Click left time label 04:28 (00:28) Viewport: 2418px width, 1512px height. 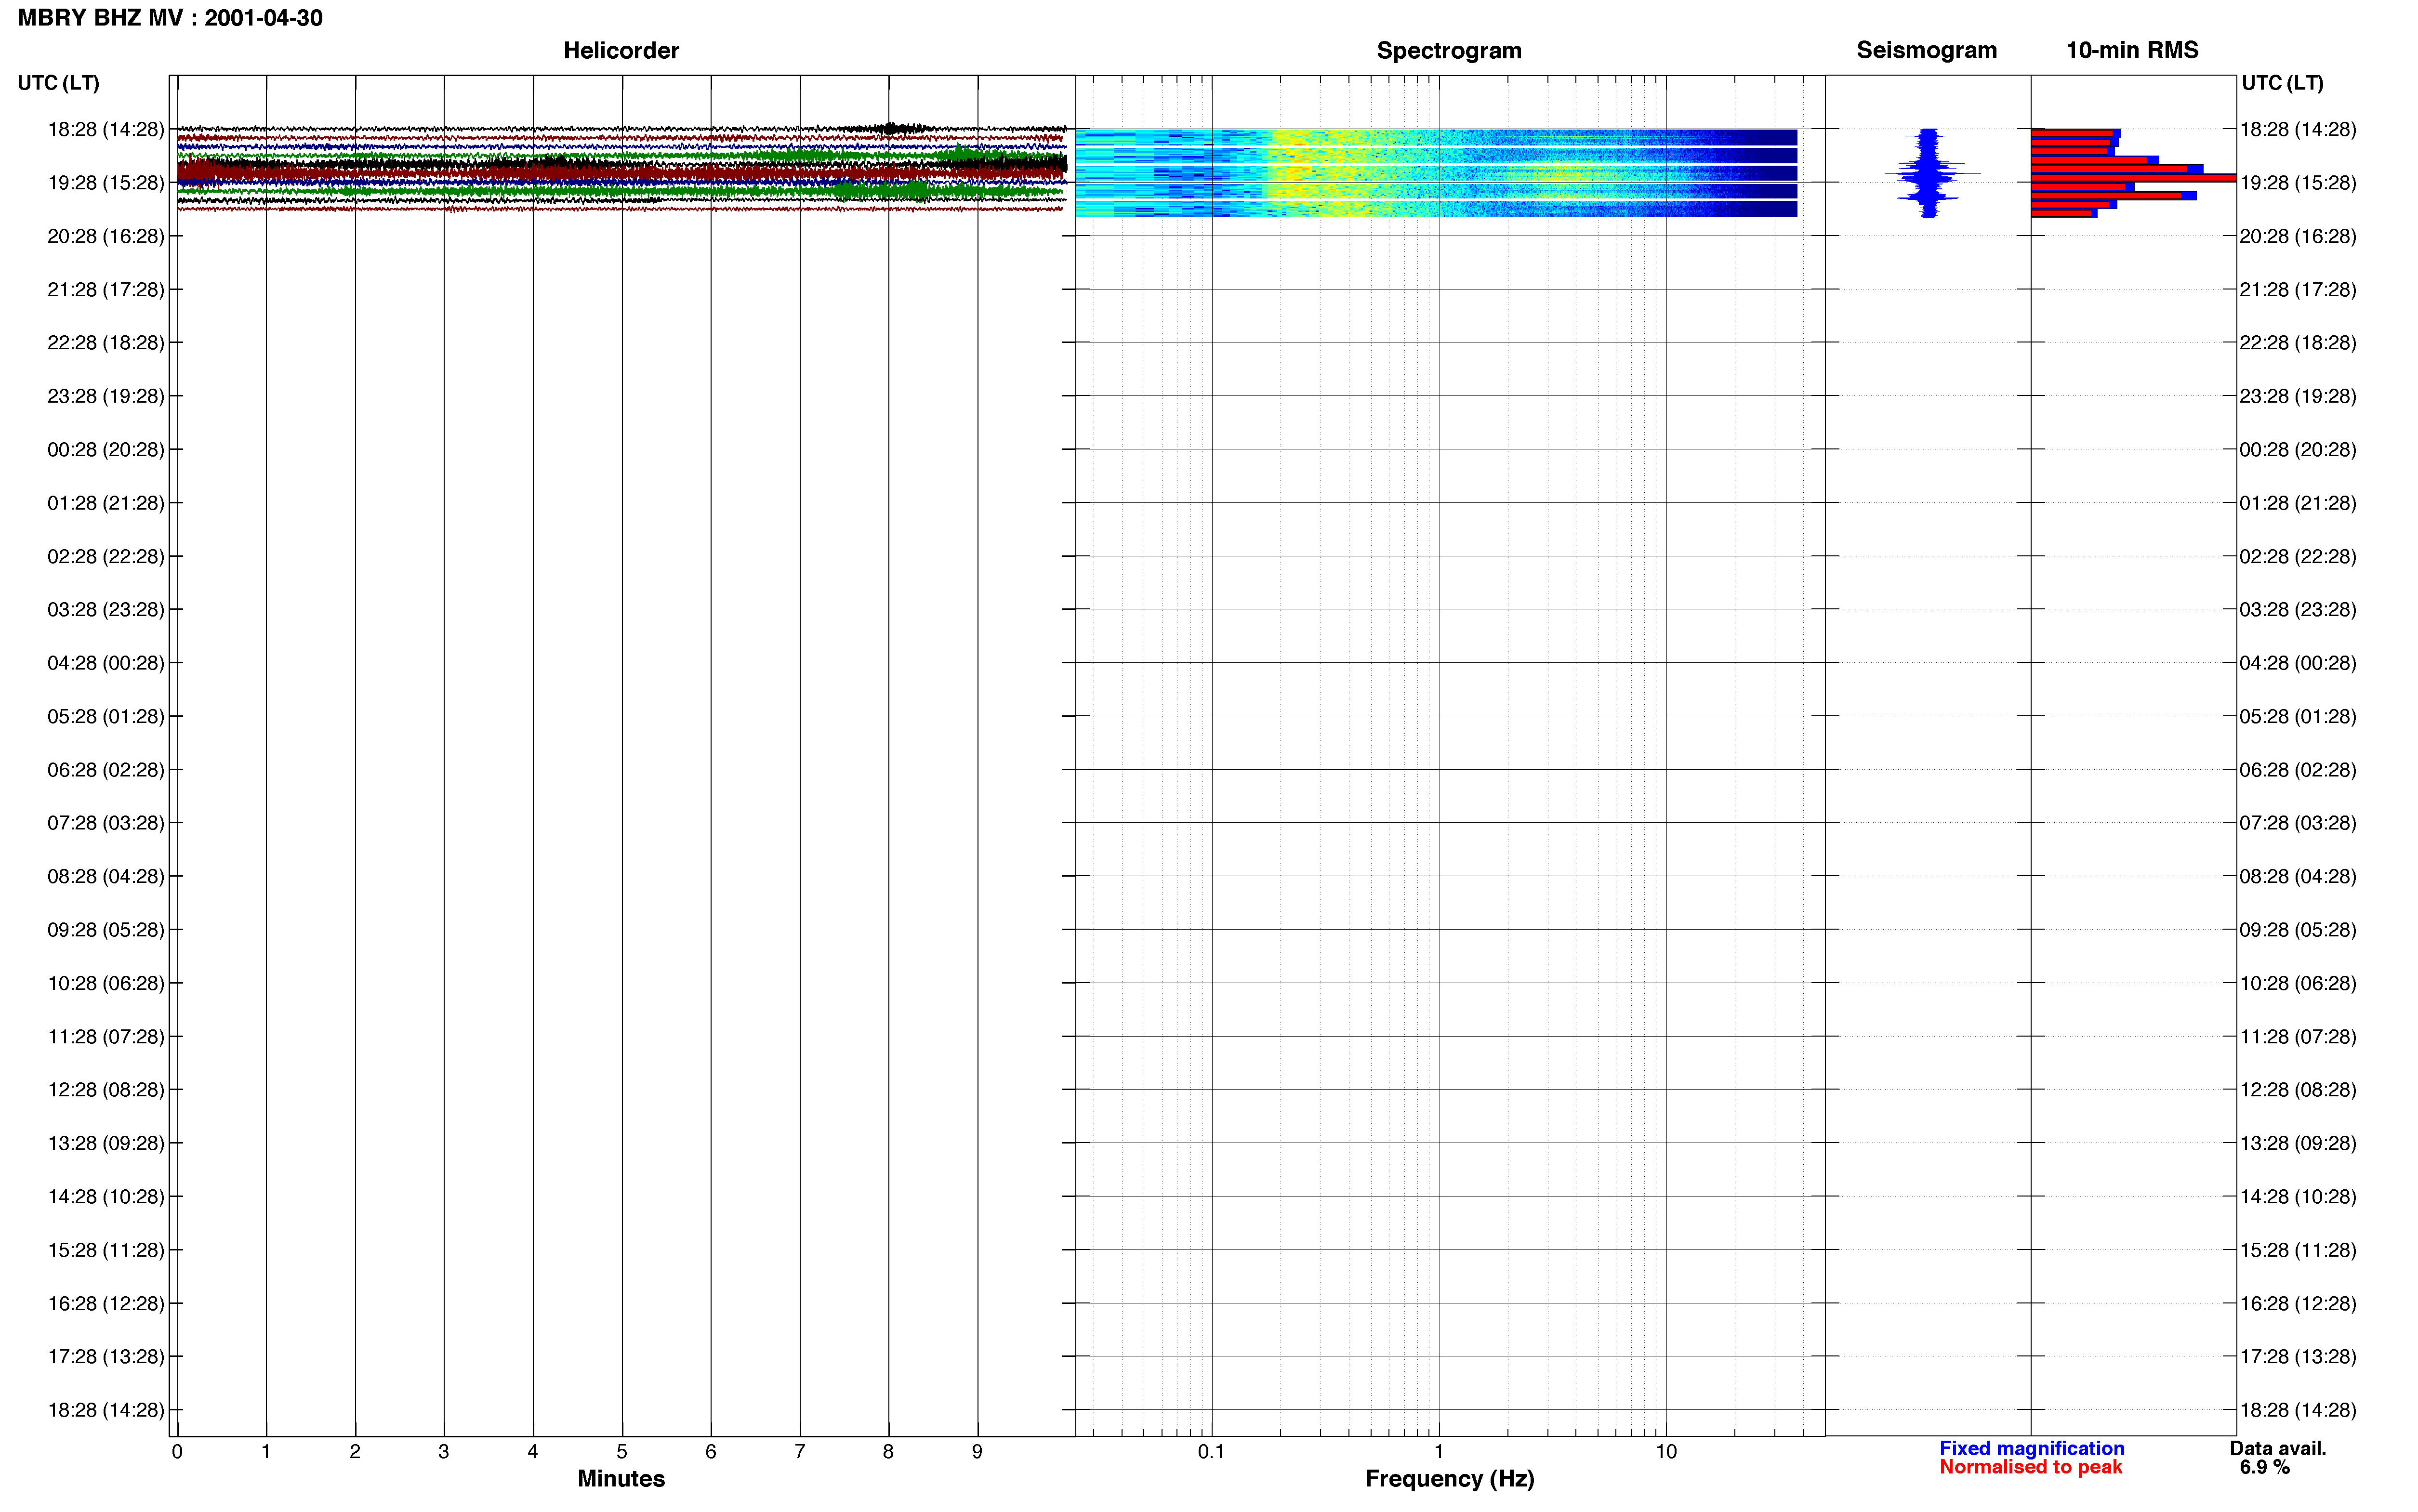[105, 663]
